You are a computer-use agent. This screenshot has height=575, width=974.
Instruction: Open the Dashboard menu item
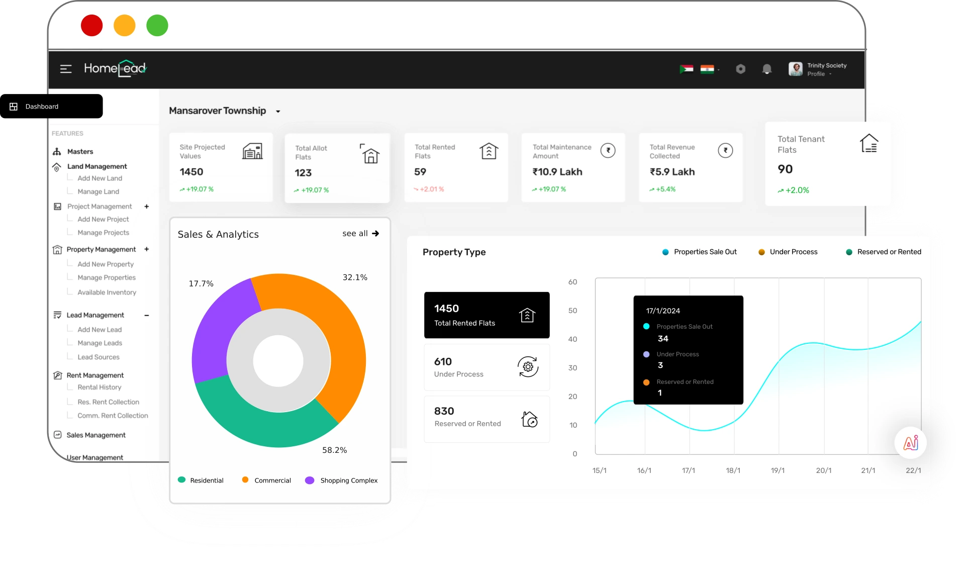(42, 107)
